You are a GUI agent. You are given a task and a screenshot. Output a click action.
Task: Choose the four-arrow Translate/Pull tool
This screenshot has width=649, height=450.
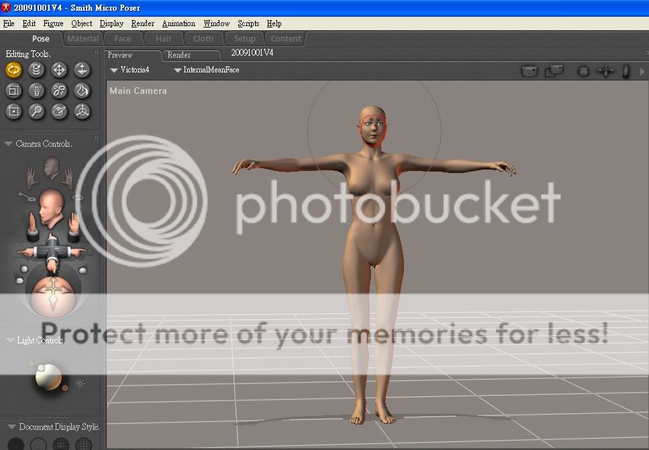59,69
